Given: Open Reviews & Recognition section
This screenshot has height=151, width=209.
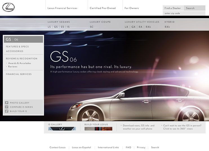Looking at the screenshot, I should click(22, 59).
